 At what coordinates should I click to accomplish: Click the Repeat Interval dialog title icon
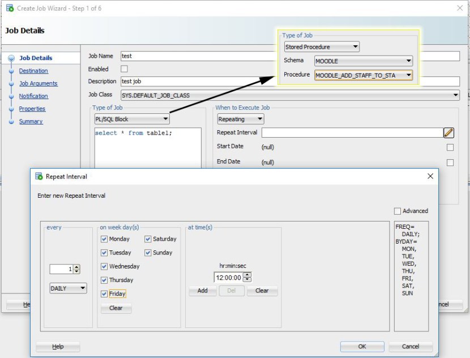click(x=39, y=177)
